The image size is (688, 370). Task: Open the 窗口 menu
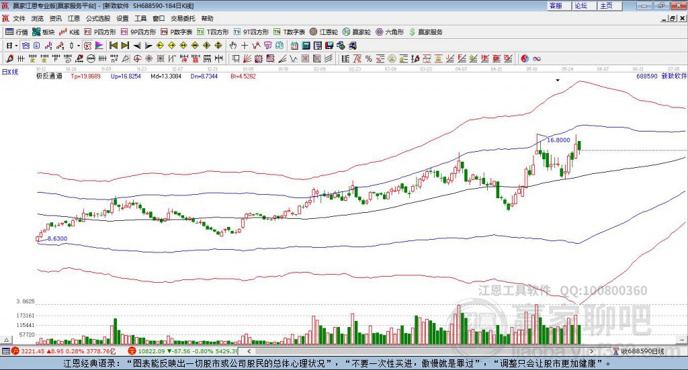tap(159, 18)
